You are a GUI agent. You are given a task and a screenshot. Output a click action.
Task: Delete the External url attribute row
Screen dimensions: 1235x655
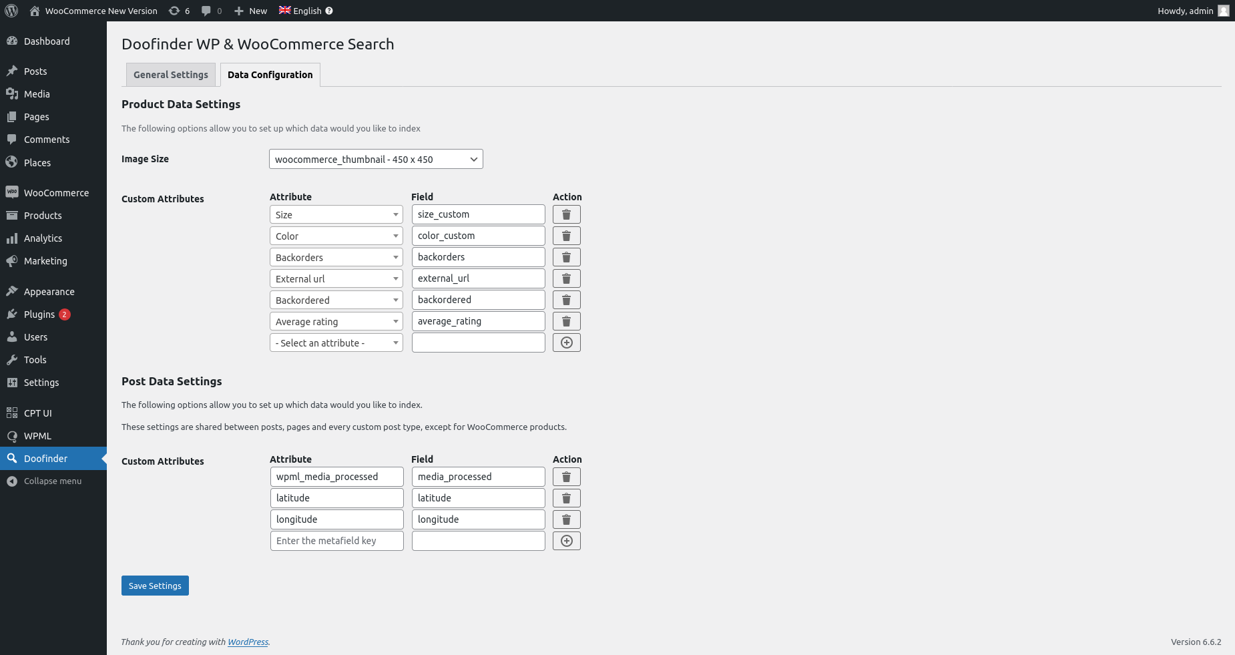pyautogui.click(x=566, y=278)
